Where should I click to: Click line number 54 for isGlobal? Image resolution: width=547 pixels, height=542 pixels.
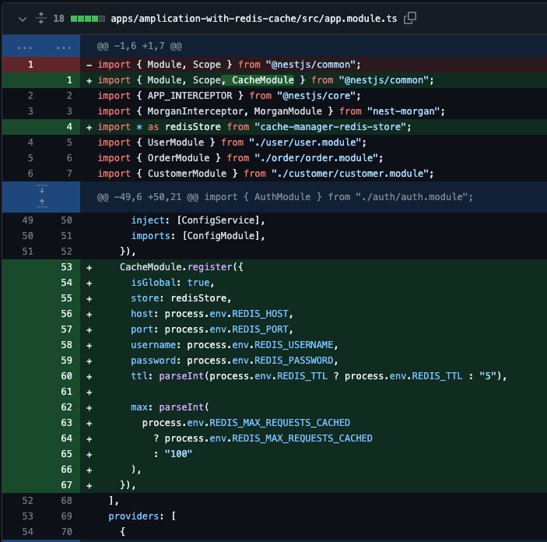coord(67,283)
